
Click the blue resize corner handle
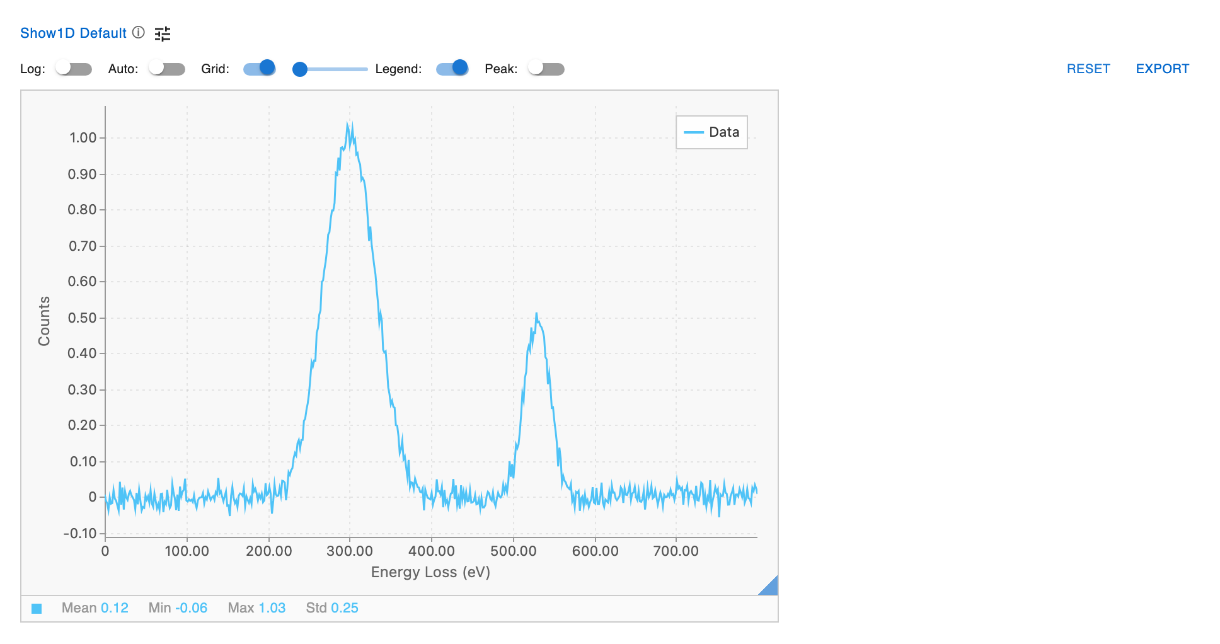tap(770, 587)
